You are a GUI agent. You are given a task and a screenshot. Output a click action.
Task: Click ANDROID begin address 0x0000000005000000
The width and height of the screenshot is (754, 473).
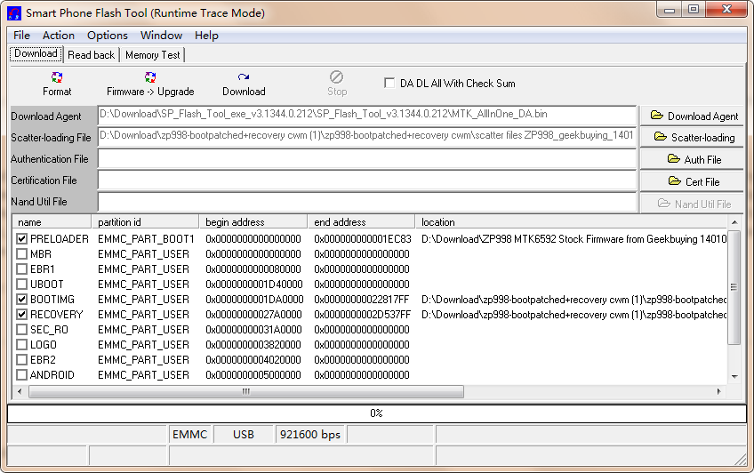(x=253, y=375)
